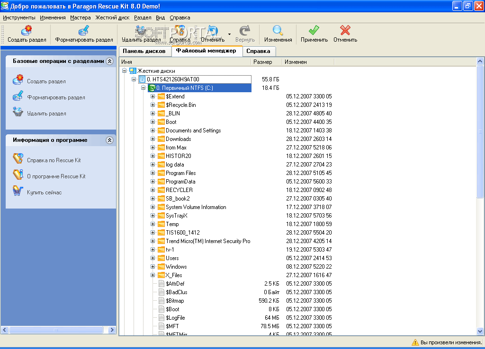Collapse the Жесткие диски tree root
This screenshot has height=349, width=485.
click(125, 71)
